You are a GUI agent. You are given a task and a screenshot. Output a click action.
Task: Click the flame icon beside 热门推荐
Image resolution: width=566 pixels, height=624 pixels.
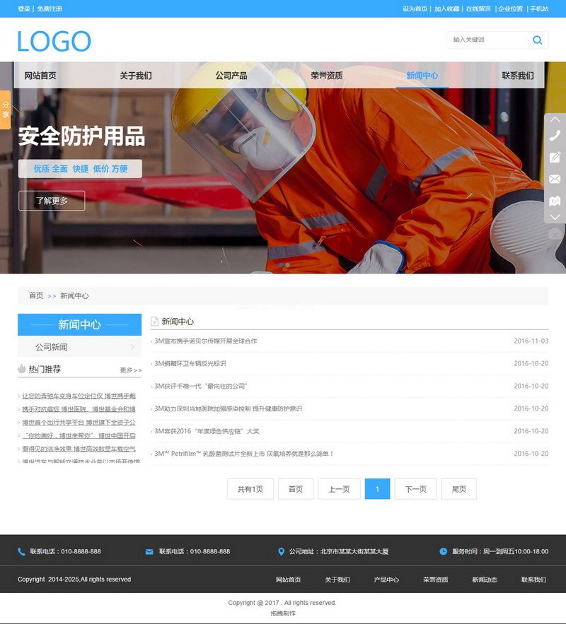click(x=21, y=368)
